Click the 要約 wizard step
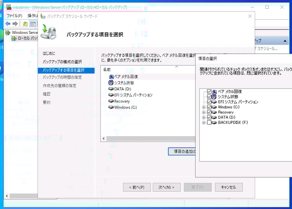This screenshot has width=292, height=209. tap(46, 102)
